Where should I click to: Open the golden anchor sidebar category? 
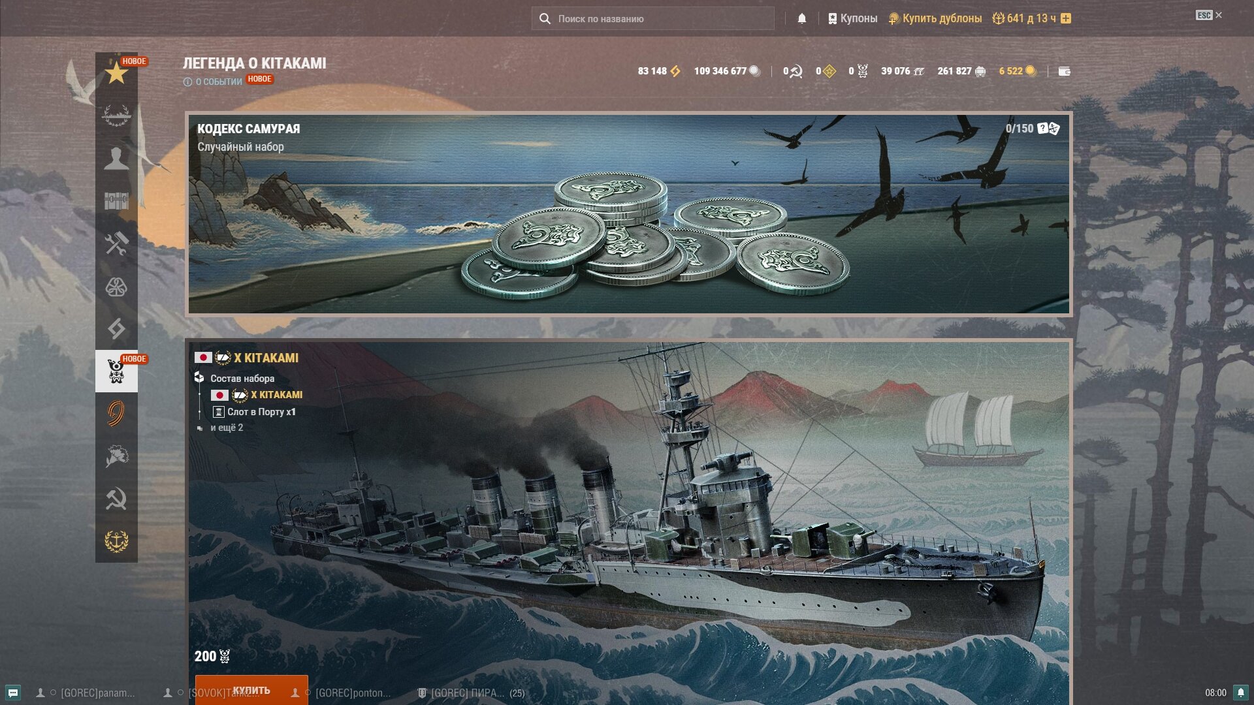click(116, 541)
